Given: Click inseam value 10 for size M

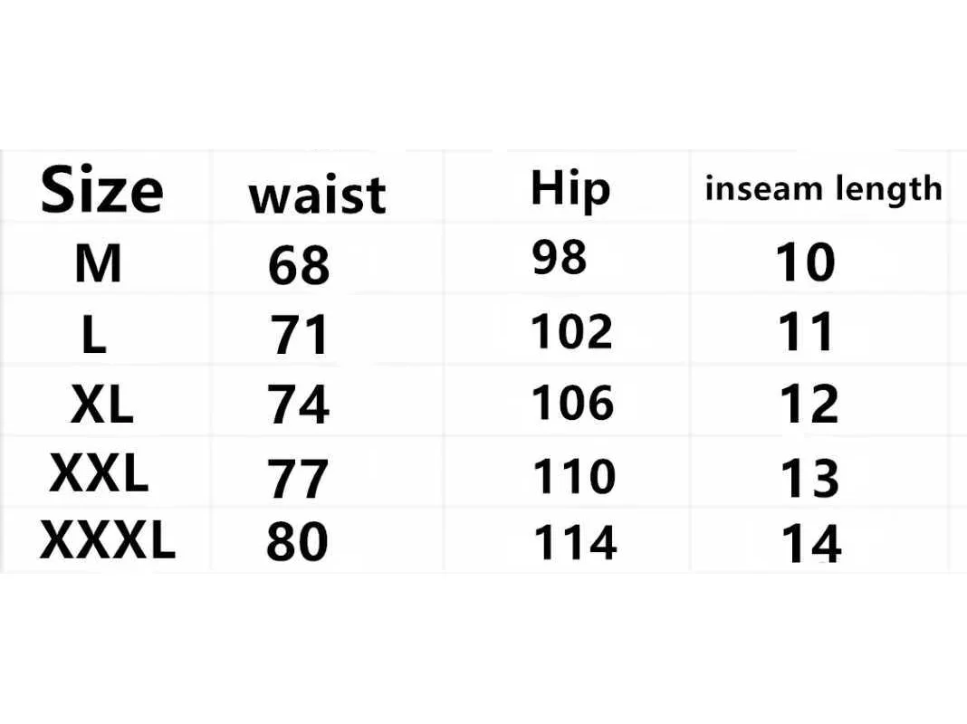Looking at the screenshot, I should [805, 262].
